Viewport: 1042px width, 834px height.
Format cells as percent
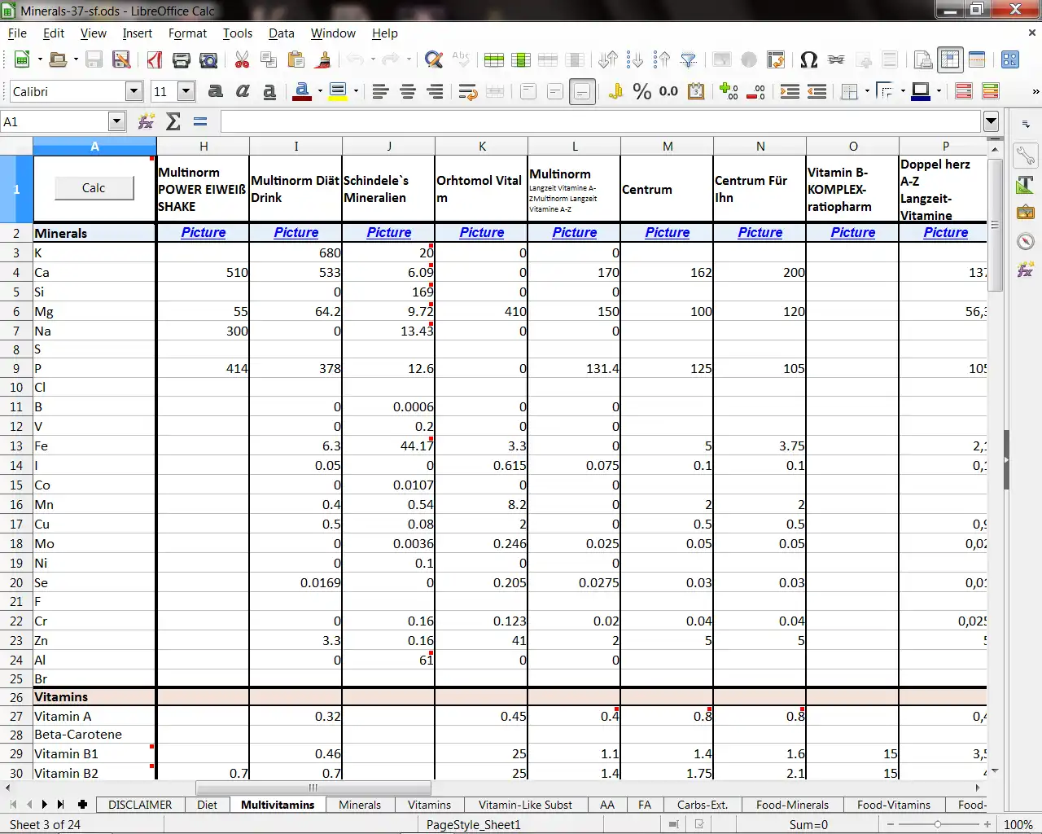pos(642,91)
